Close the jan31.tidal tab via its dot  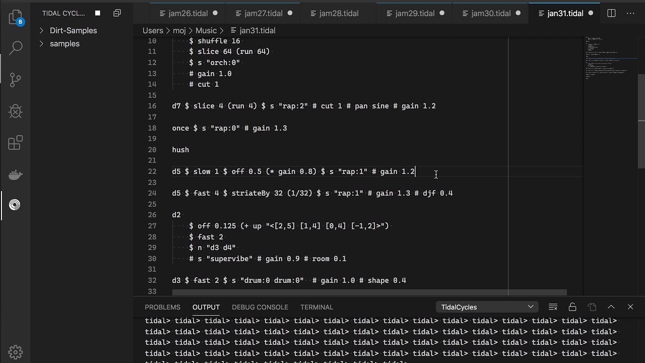click(591, 13)
